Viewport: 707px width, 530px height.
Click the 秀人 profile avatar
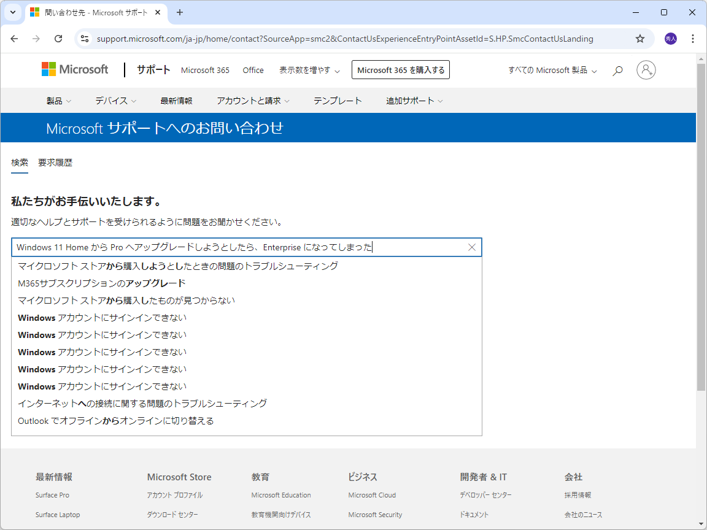[x=671, y=38]
